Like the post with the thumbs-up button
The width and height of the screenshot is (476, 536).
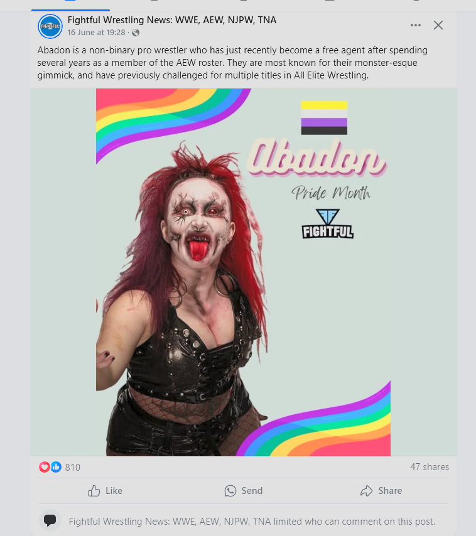[105, 491]
